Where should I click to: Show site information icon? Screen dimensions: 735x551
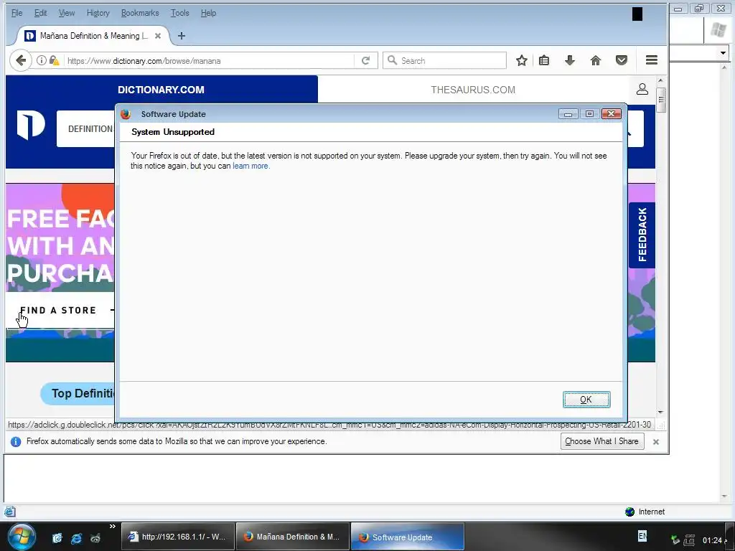41,60
